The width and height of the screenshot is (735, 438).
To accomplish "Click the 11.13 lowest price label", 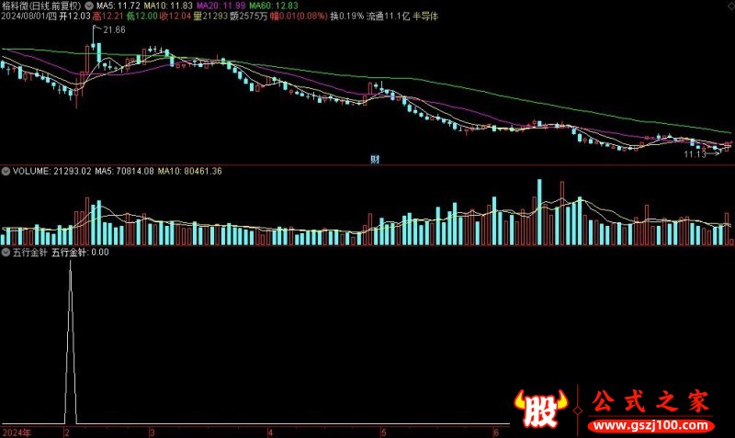I will [x=695, y=154].
